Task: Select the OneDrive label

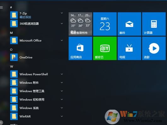Action: [26, 57]
